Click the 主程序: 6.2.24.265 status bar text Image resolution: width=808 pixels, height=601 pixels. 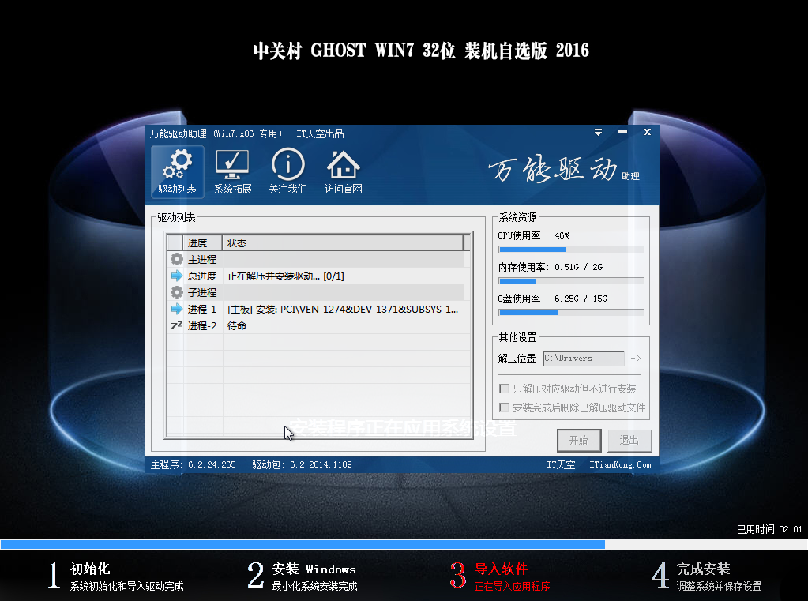click(194, 464)
